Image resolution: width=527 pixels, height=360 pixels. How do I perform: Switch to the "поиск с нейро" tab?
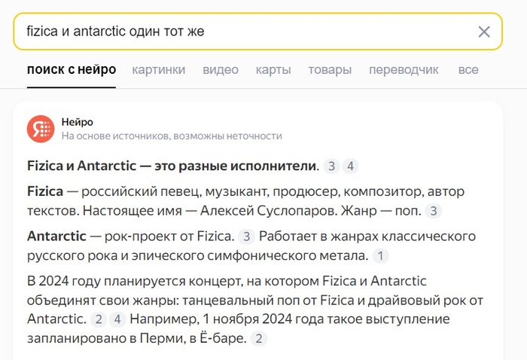click(72, 70)
